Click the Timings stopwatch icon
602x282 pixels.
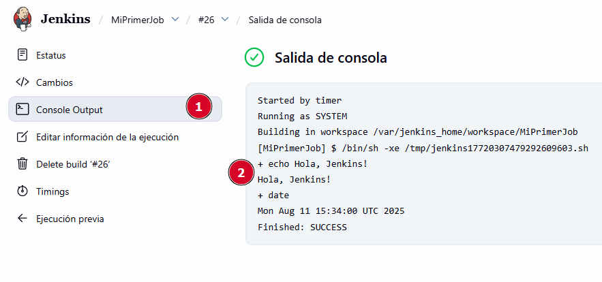22,191
